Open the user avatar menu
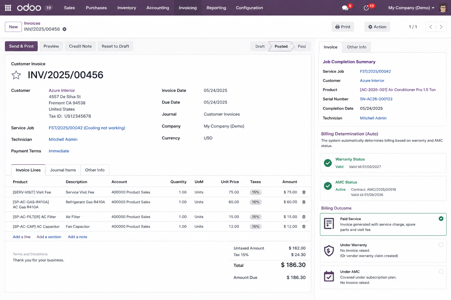 coord(443,8)
